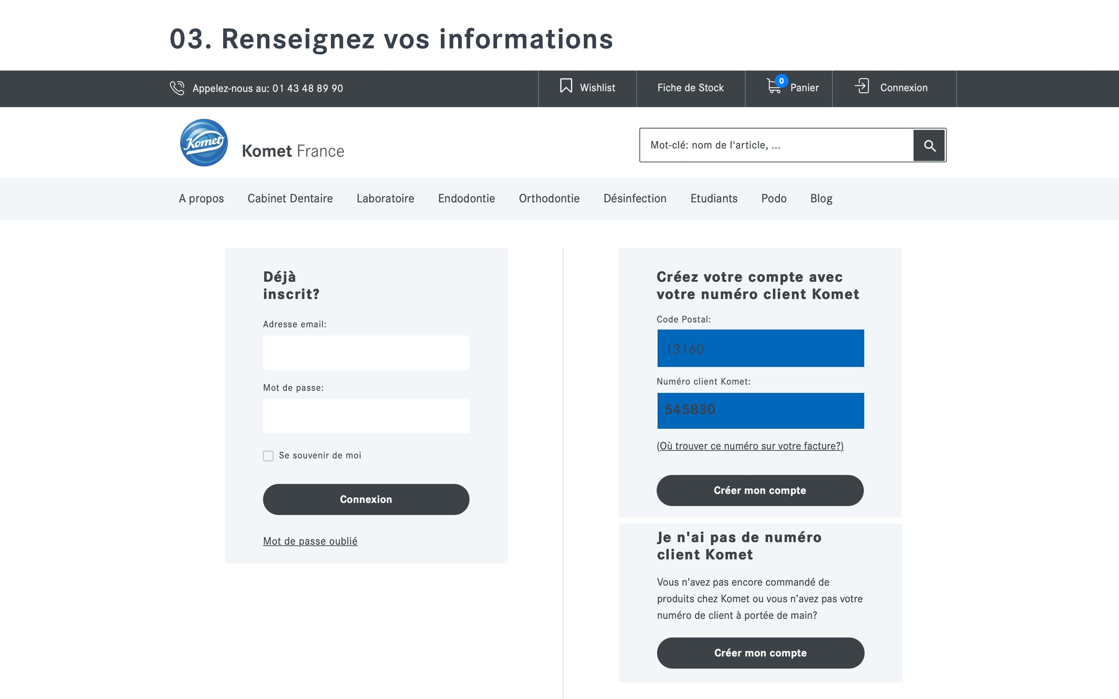Open the Podo menu
1119x699 pixels.
coord(774,199)
